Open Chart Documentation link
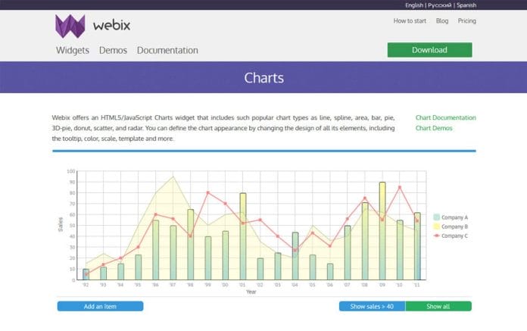Screen dimensions: 527x331 coord(446,117)
